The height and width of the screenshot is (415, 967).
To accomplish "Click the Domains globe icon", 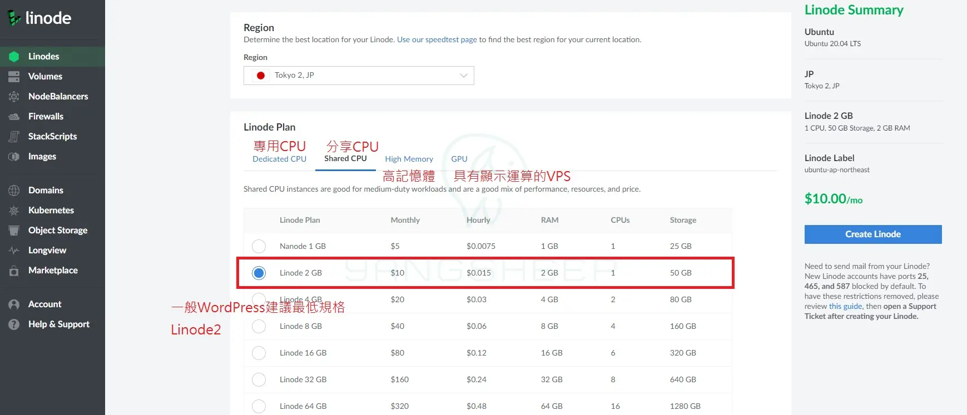I will 14,191.
